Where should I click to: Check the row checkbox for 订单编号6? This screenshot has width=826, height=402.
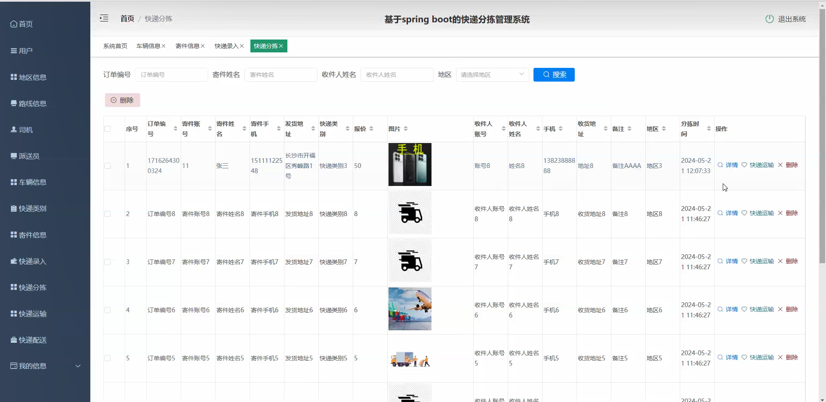[107, 310]
